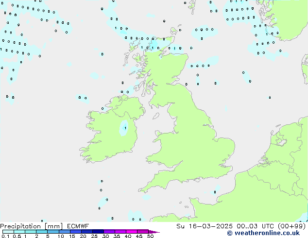The image size is (308, 238).
Task: Click the "35" legend value
Action: [x=117, y=236]
